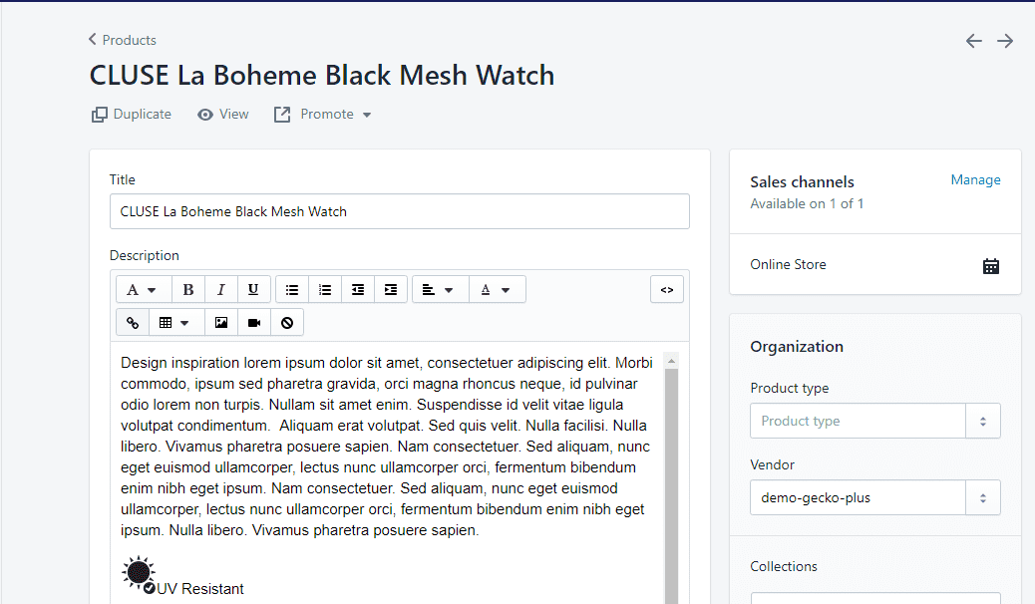Click the UV Resistant sun icon
Viewport: 1035px width, 604px height.
point(139,573)
